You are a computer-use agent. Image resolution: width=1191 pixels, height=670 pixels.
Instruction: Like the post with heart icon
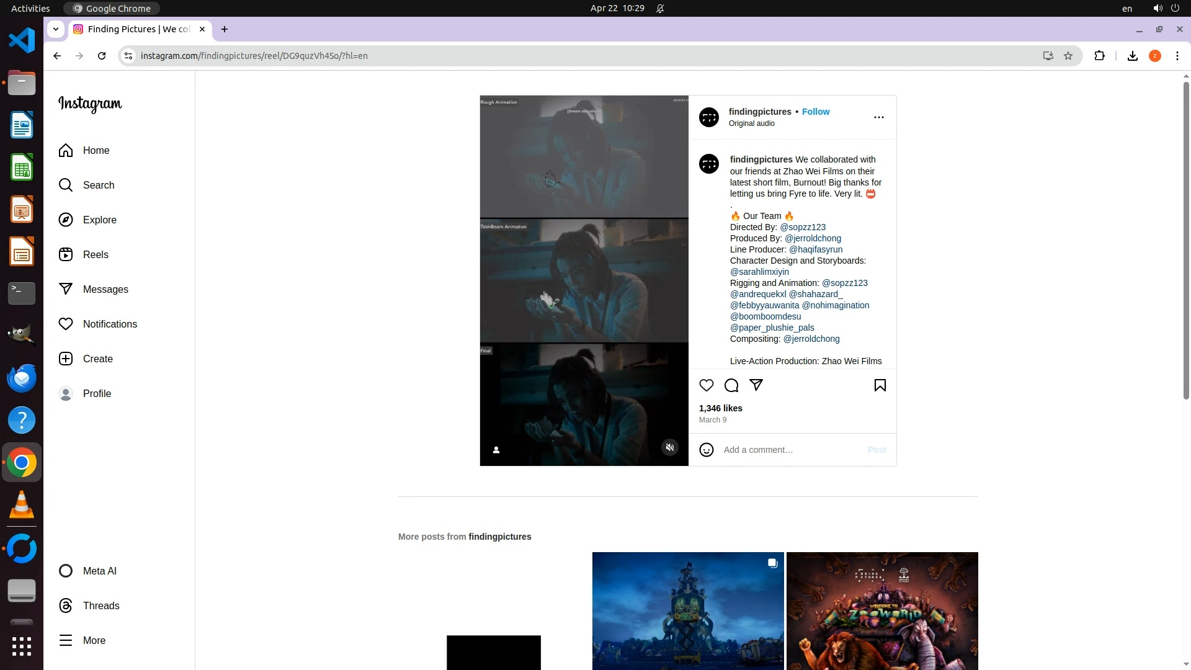(706, 385)
